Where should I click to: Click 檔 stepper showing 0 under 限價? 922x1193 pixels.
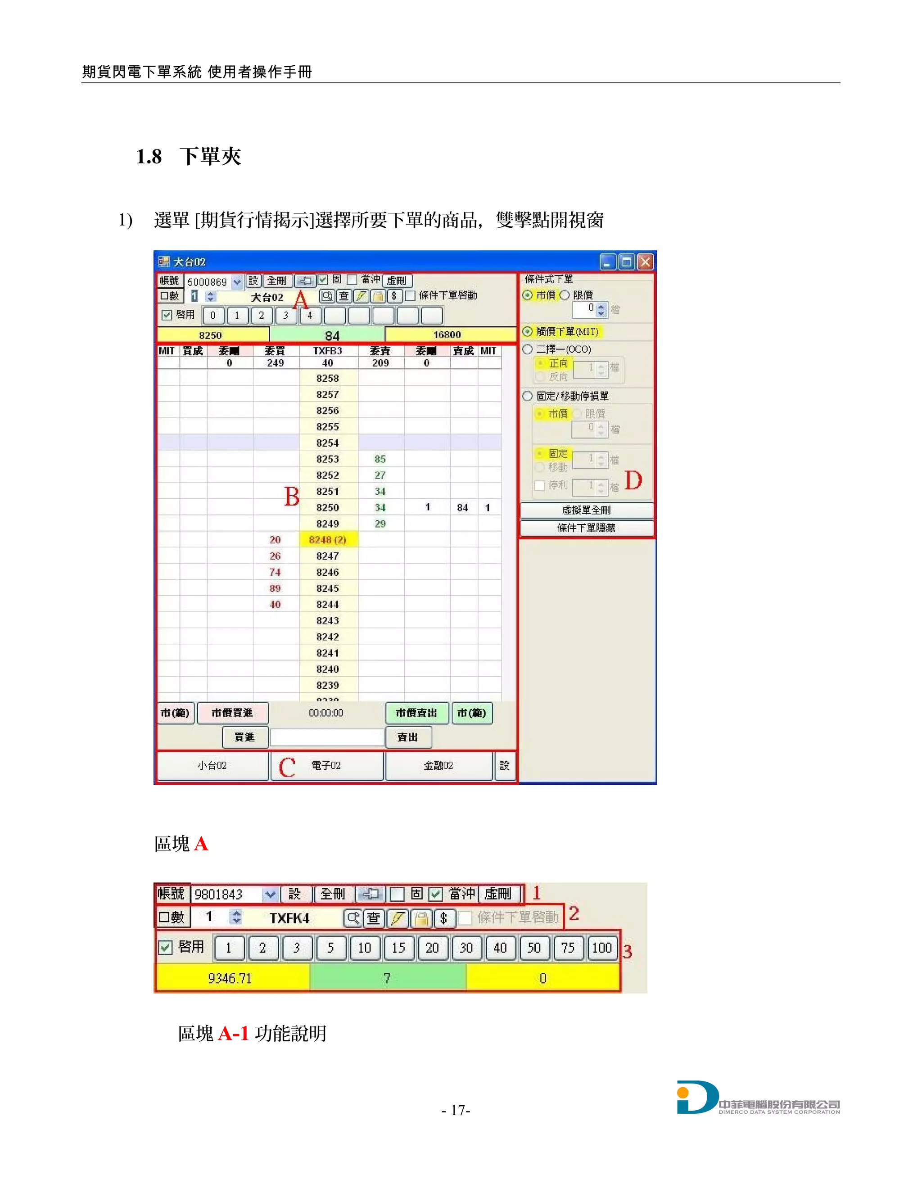(601, 310)
